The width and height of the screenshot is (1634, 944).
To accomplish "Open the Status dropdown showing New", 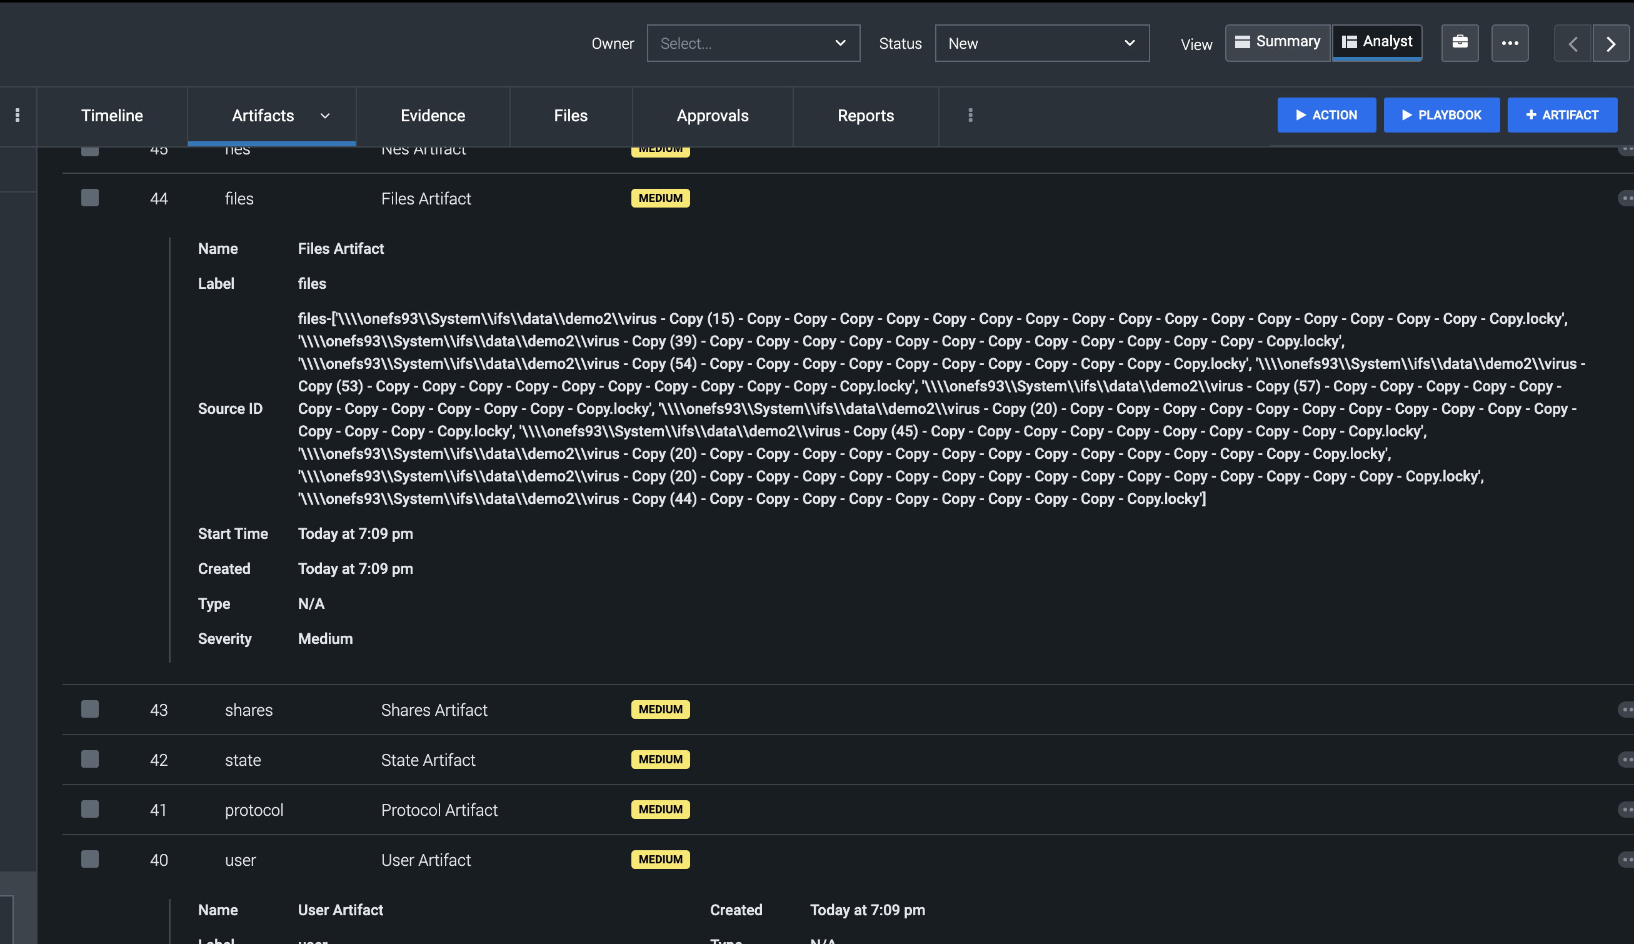I will click(x=1041, y=43).
